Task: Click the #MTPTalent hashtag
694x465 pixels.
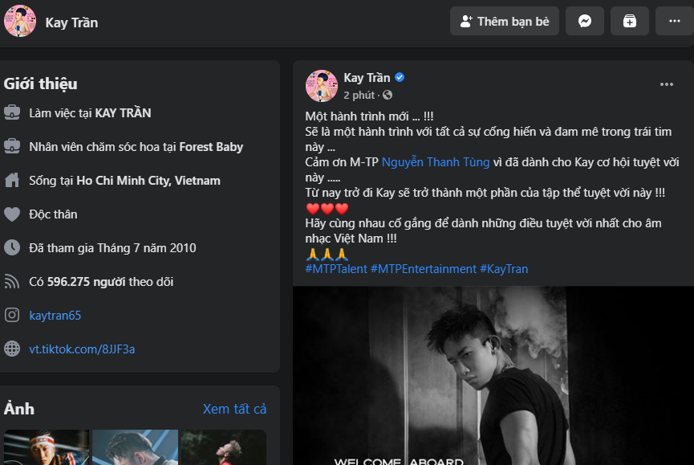Action: tap(335, 269)
